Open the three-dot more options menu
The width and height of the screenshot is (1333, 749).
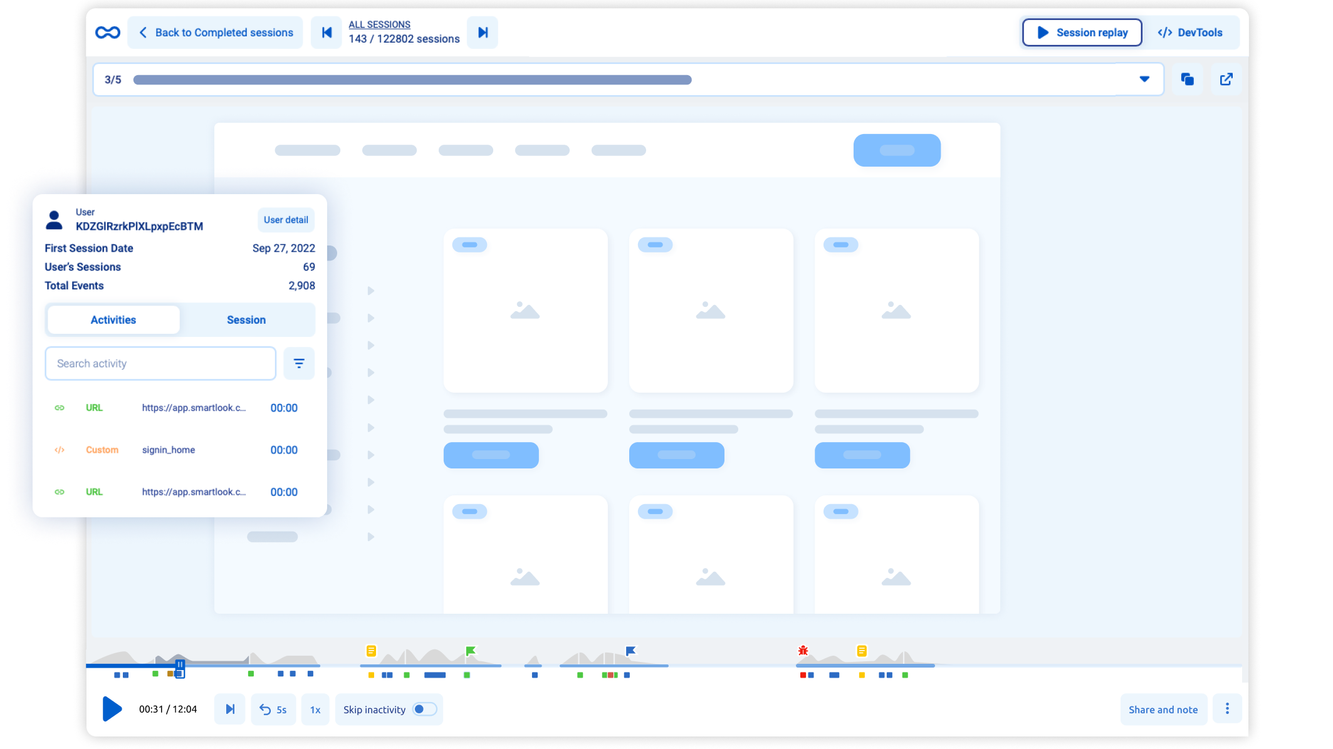1227,709
